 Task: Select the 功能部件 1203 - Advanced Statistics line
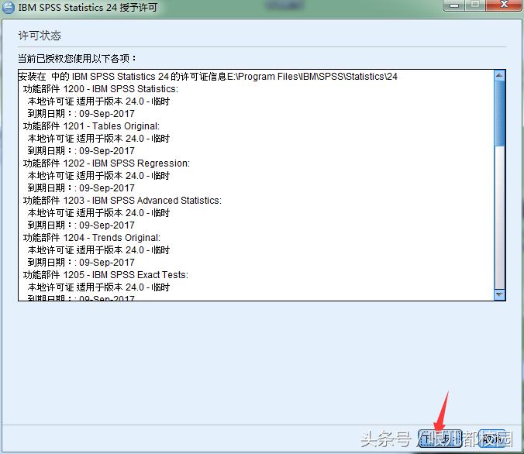[x=122, y=200]
